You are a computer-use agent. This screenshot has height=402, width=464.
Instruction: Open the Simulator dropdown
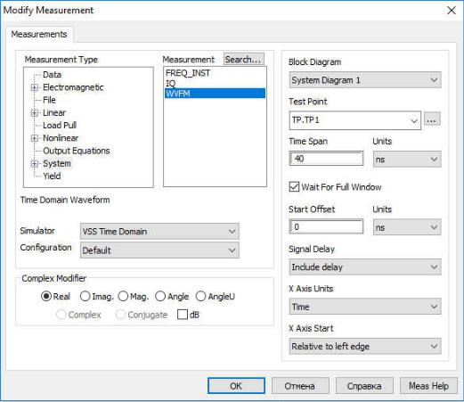click(x=159, y=232)
